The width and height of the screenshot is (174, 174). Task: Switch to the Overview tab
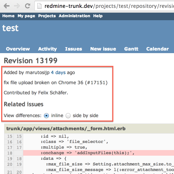(18, 49)
